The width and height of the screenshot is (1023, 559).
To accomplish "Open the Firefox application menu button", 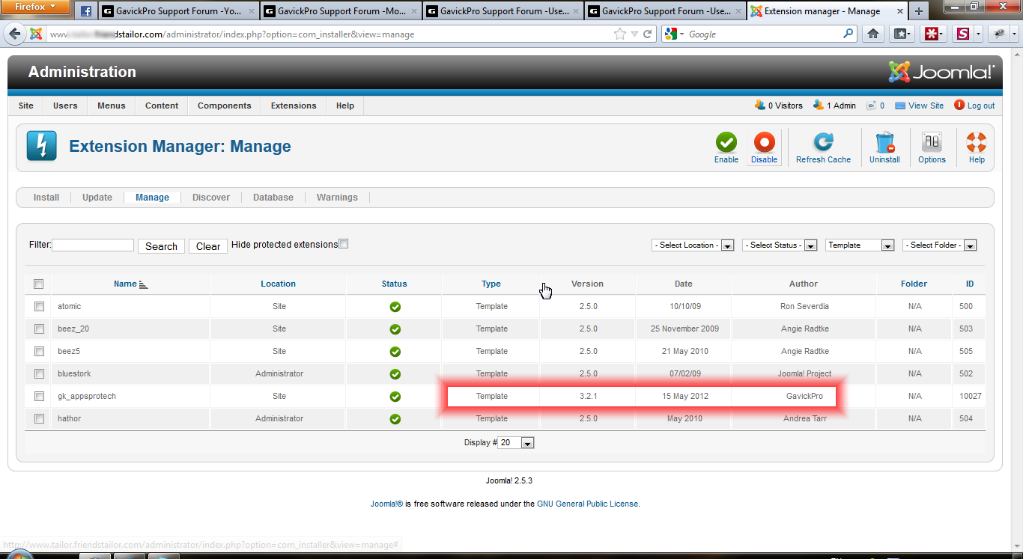I will (36, 7).
